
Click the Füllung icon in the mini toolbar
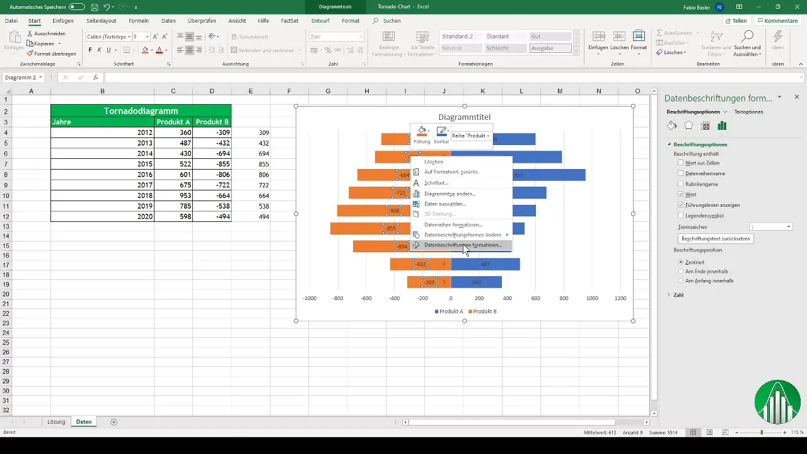(422, 131)
